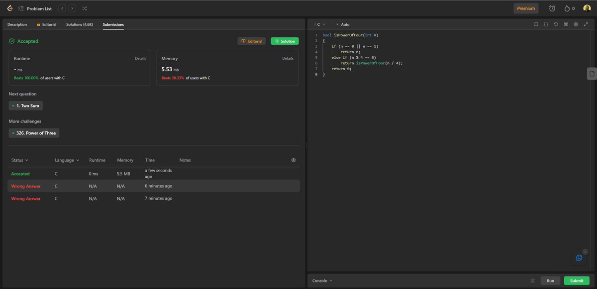Open the C language dropdown
The image size is (597, 289).
(x=319, y=24)
